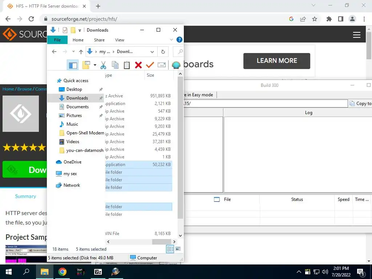This screenshot has width=372, height=279.
Task: Bookmark page with Chrome star icon
Action: (x=315, y=19)
